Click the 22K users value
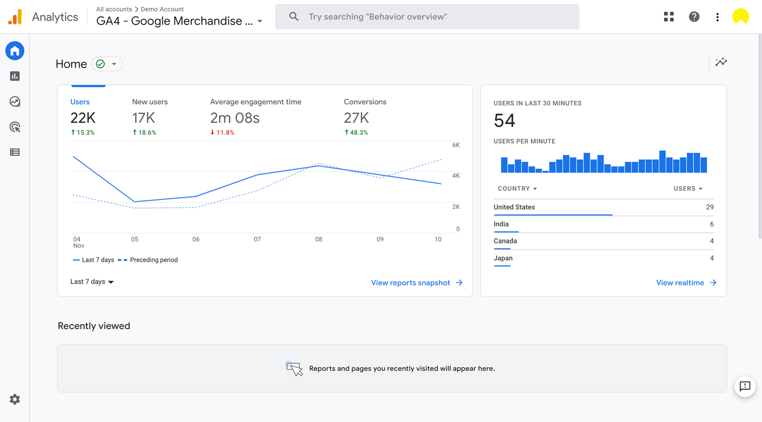This screenshot has height=422, width=762. [83, 118]
